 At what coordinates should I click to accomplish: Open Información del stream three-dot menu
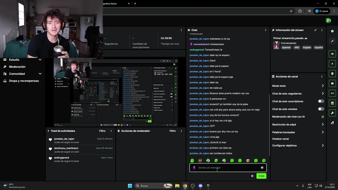(x=322, y=30)
